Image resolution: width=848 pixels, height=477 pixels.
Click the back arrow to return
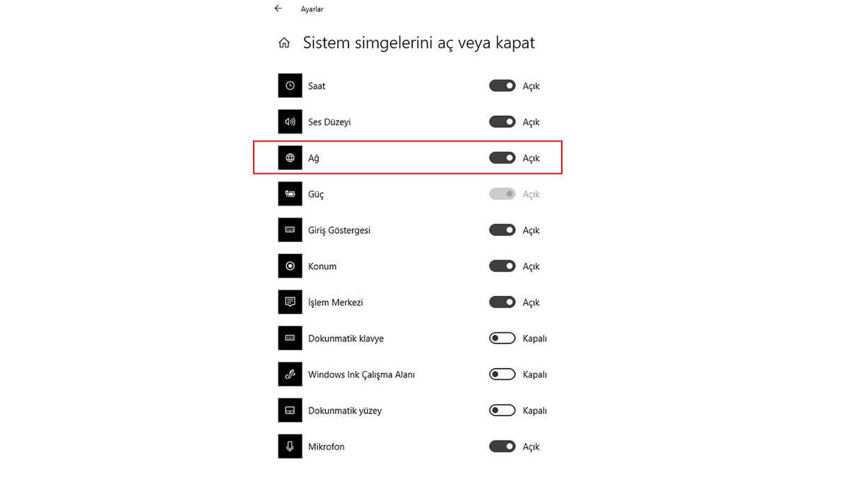(277, 8)
